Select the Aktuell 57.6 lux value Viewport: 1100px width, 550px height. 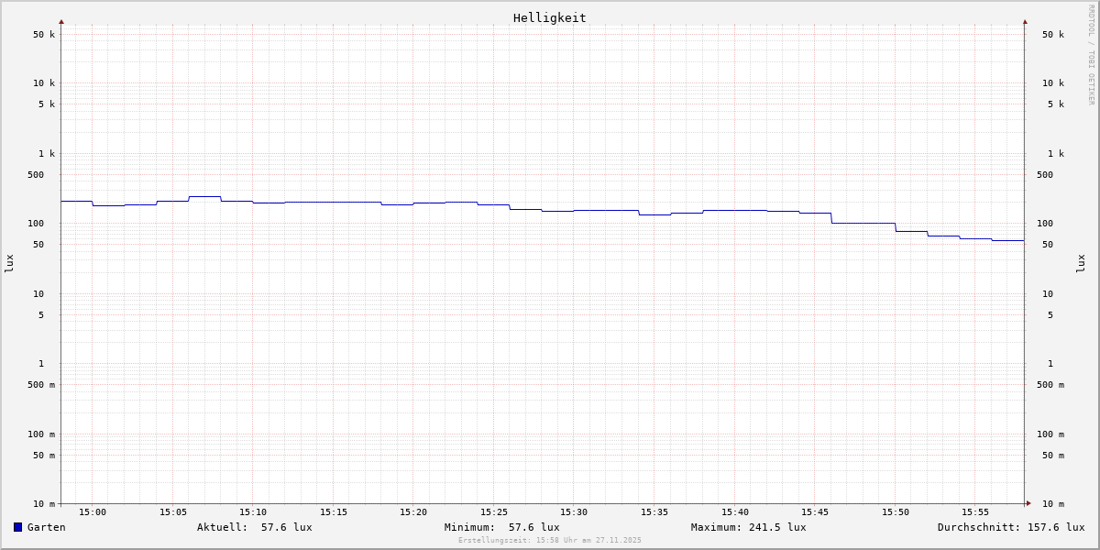click(286, 527)
